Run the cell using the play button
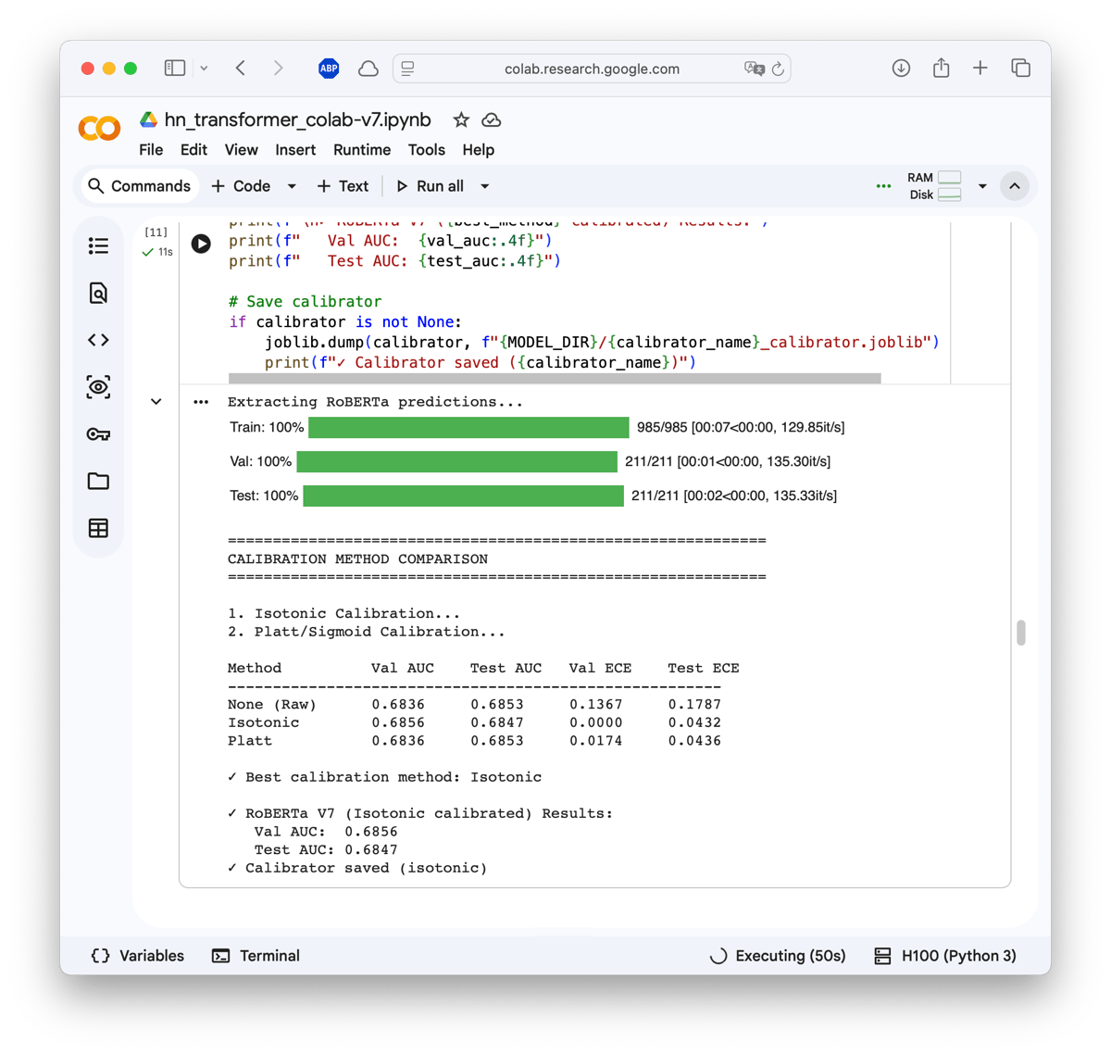The height and width of the screenshot is (1054, 1111). [201, 244]
